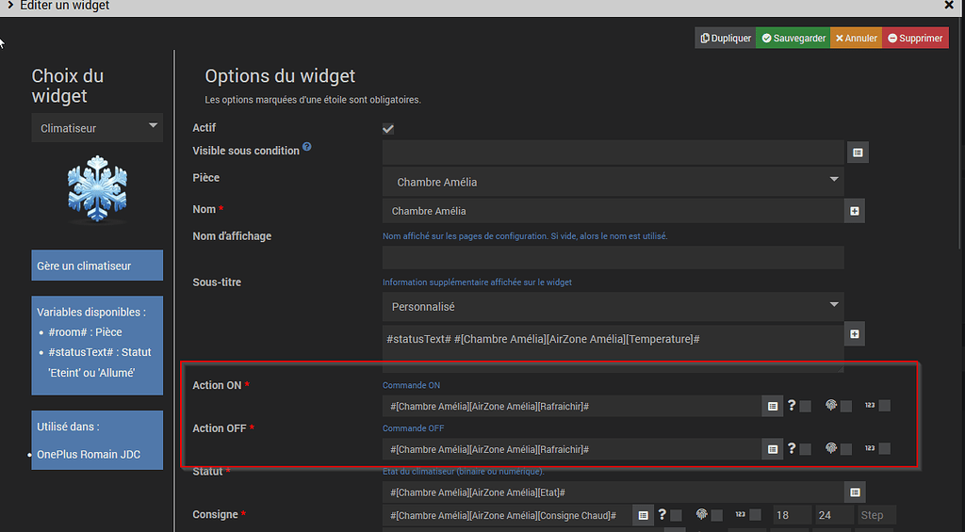Tick the 123 code checkbox for Action ON
This screenshot has width=965, height=532.
click(884, 406)
